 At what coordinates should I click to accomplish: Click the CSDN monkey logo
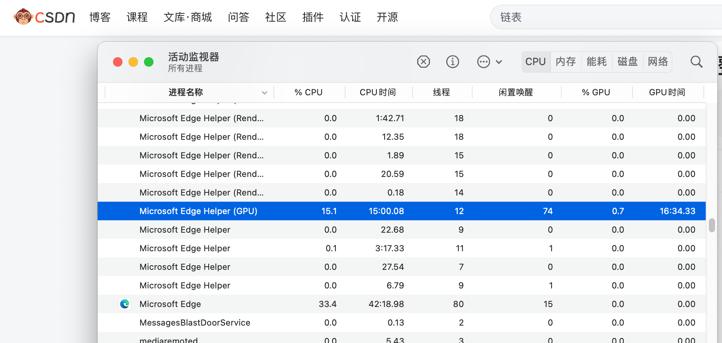pos(44,17)
